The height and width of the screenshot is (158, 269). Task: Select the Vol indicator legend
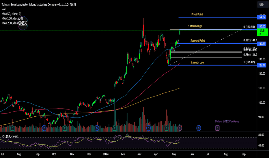(x=3, y=9)
